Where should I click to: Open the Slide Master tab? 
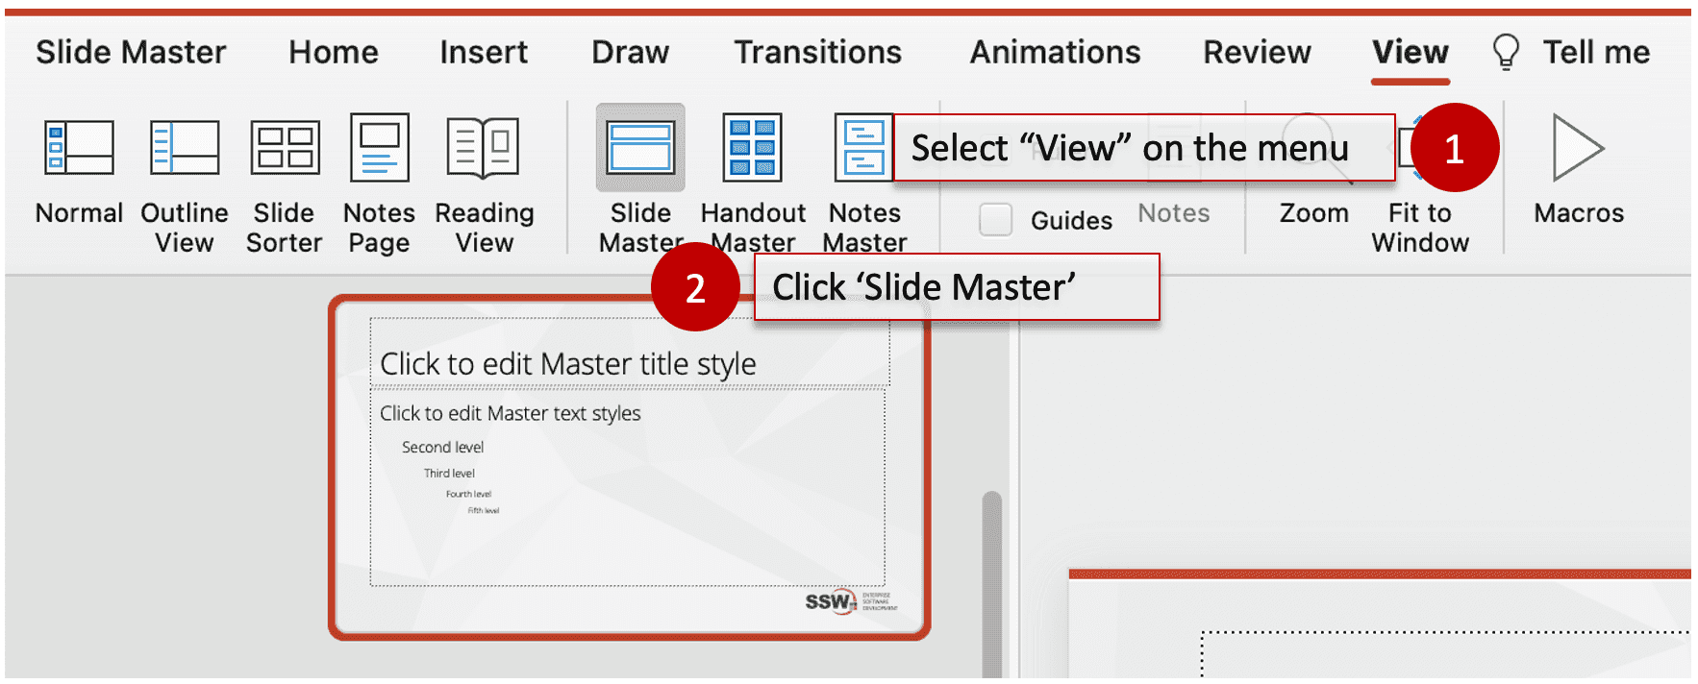131,52
